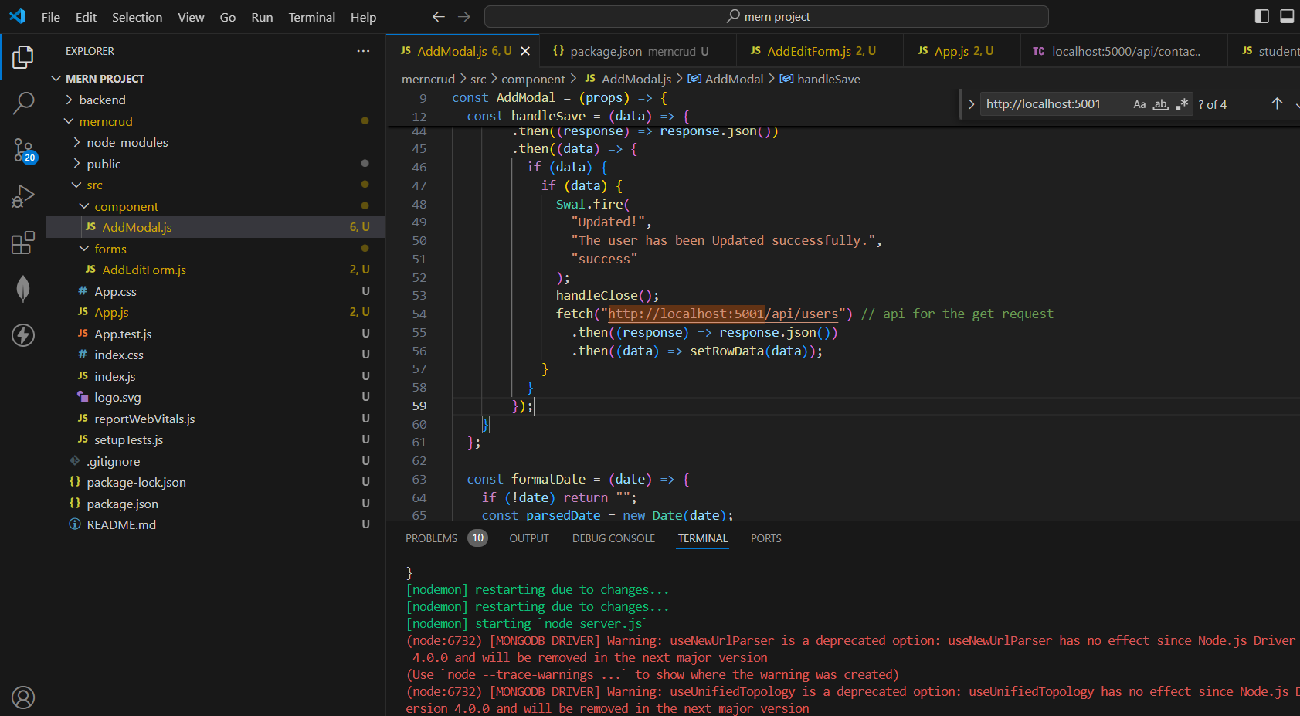Open App.js in the explorer tree

(x=111, y=312)
